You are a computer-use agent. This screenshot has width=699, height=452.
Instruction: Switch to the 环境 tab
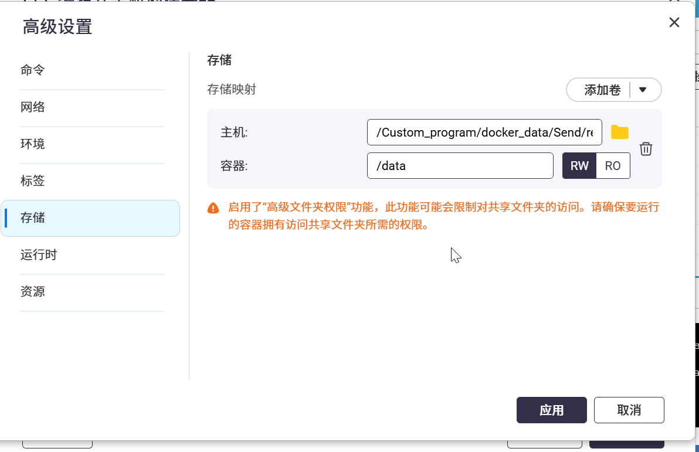pyautogui.click(x=92, y=144)
